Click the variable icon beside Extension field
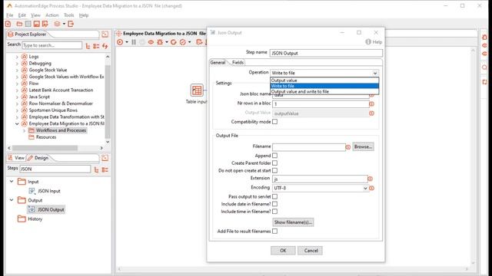The height and width of the screenshot is (276, 492). 371,179
